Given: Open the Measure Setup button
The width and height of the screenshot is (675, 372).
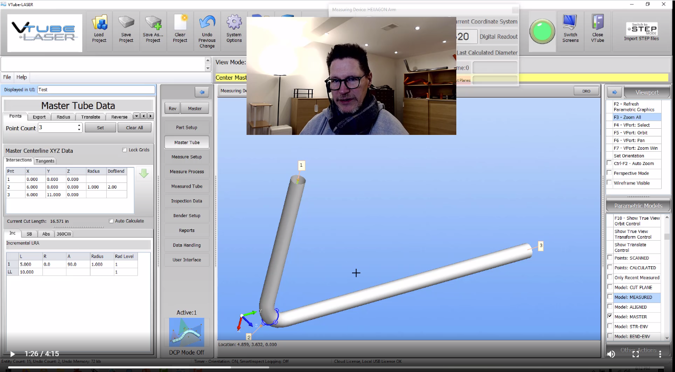Looking at the screenshot, I should pos(187,157).
